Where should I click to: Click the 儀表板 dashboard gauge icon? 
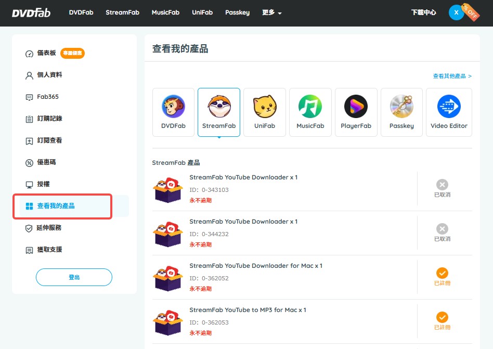tap(29, 54)
